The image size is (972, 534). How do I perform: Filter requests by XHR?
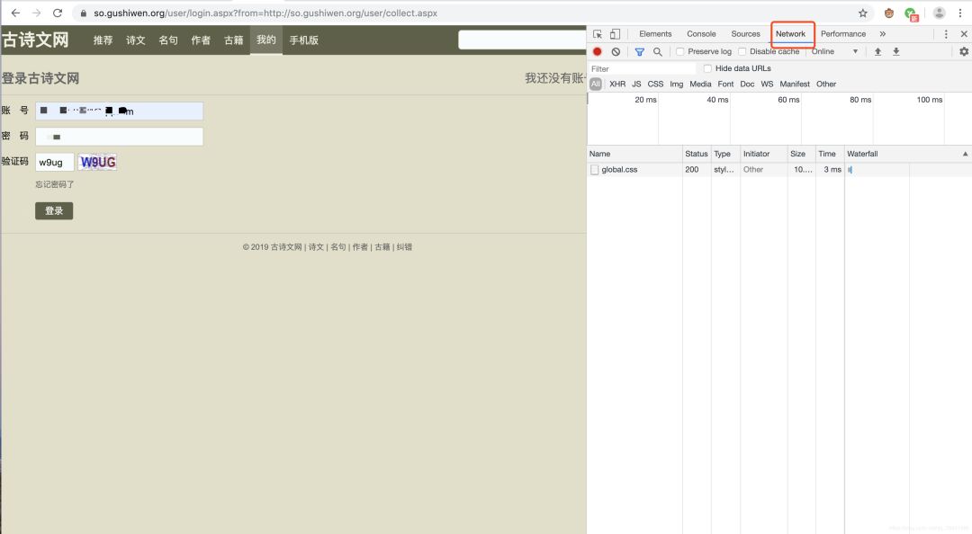point(617,84)
